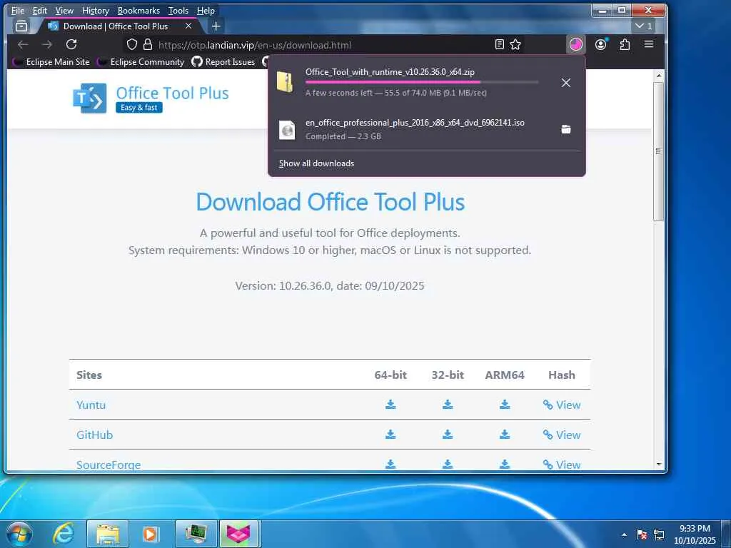Download 32-bit build from GitHub
731x548 pixels.
[x=448, y=435]
